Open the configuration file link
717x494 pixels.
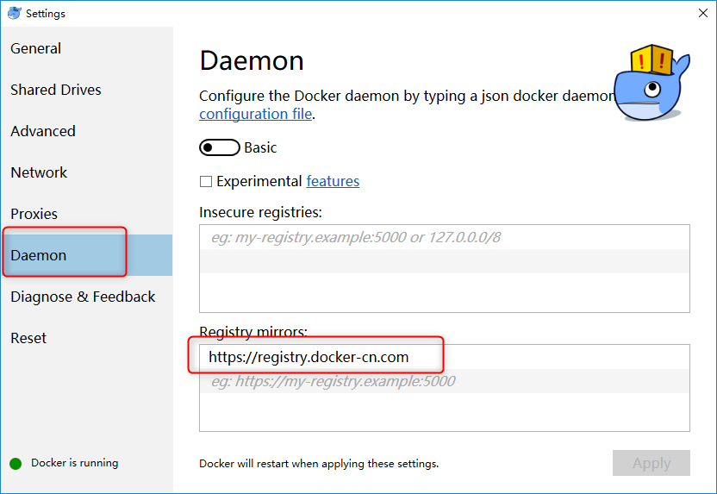tap(256, 114)
